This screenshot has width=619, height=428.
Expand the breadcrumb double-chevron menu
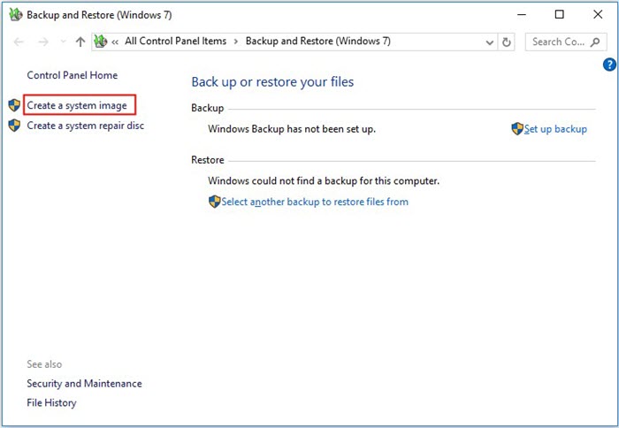pos(115,42)
